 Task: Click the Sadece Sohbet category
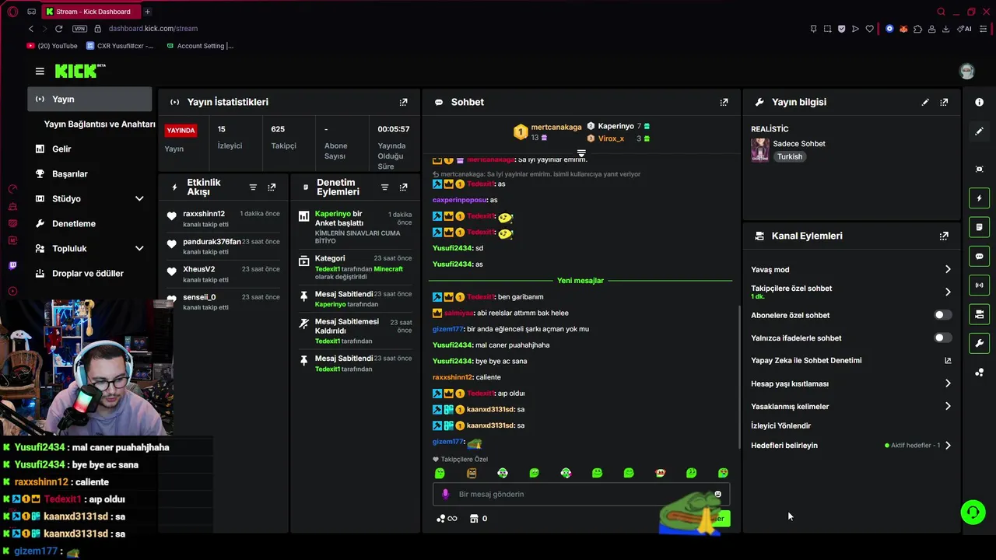(799, 143)
